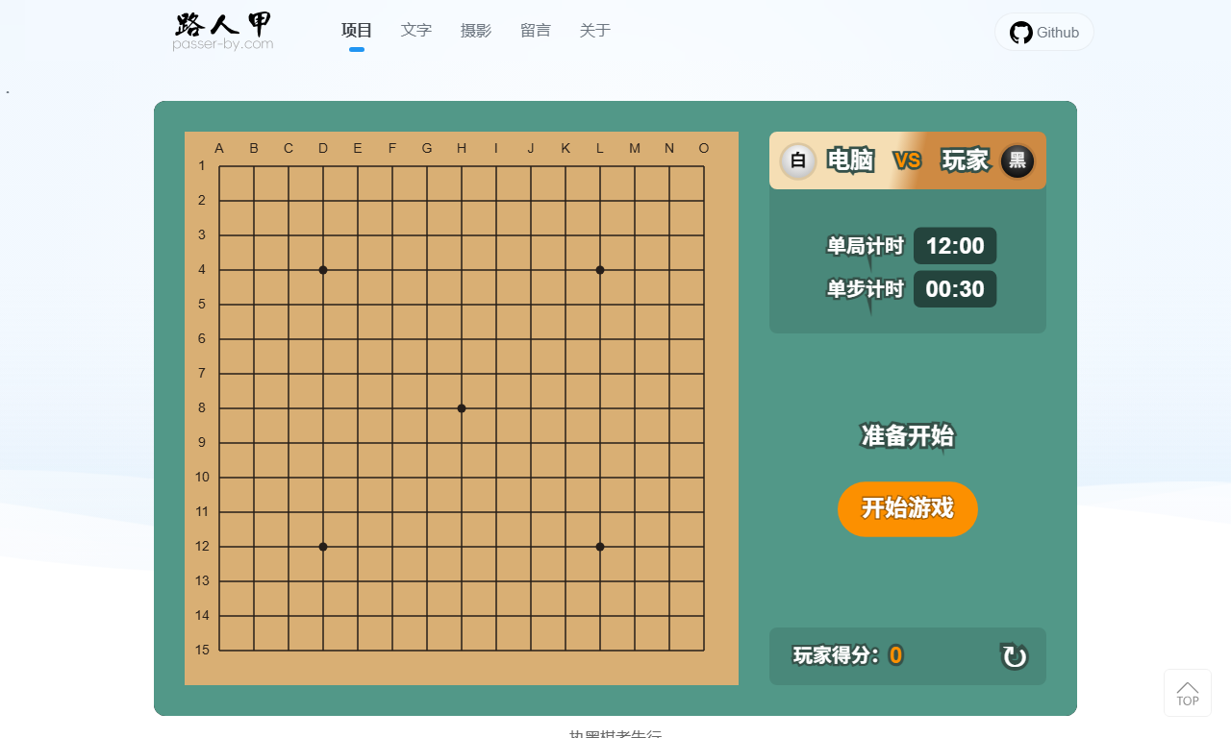Navigate to the 关于 page
This screenshot has width=1231, height=738.
[x=595, y=31]
